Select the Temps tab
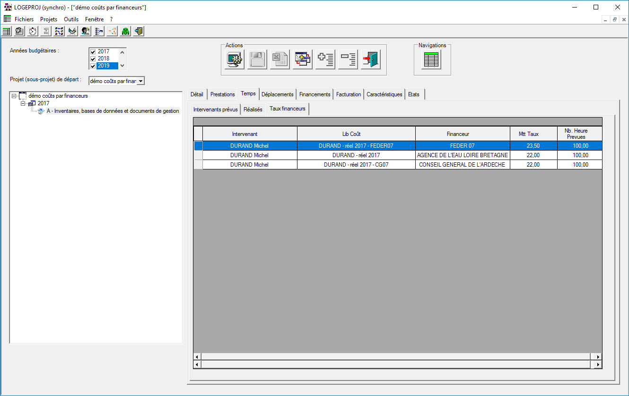Viewport: 629px width, 396px height. [248, 93]
